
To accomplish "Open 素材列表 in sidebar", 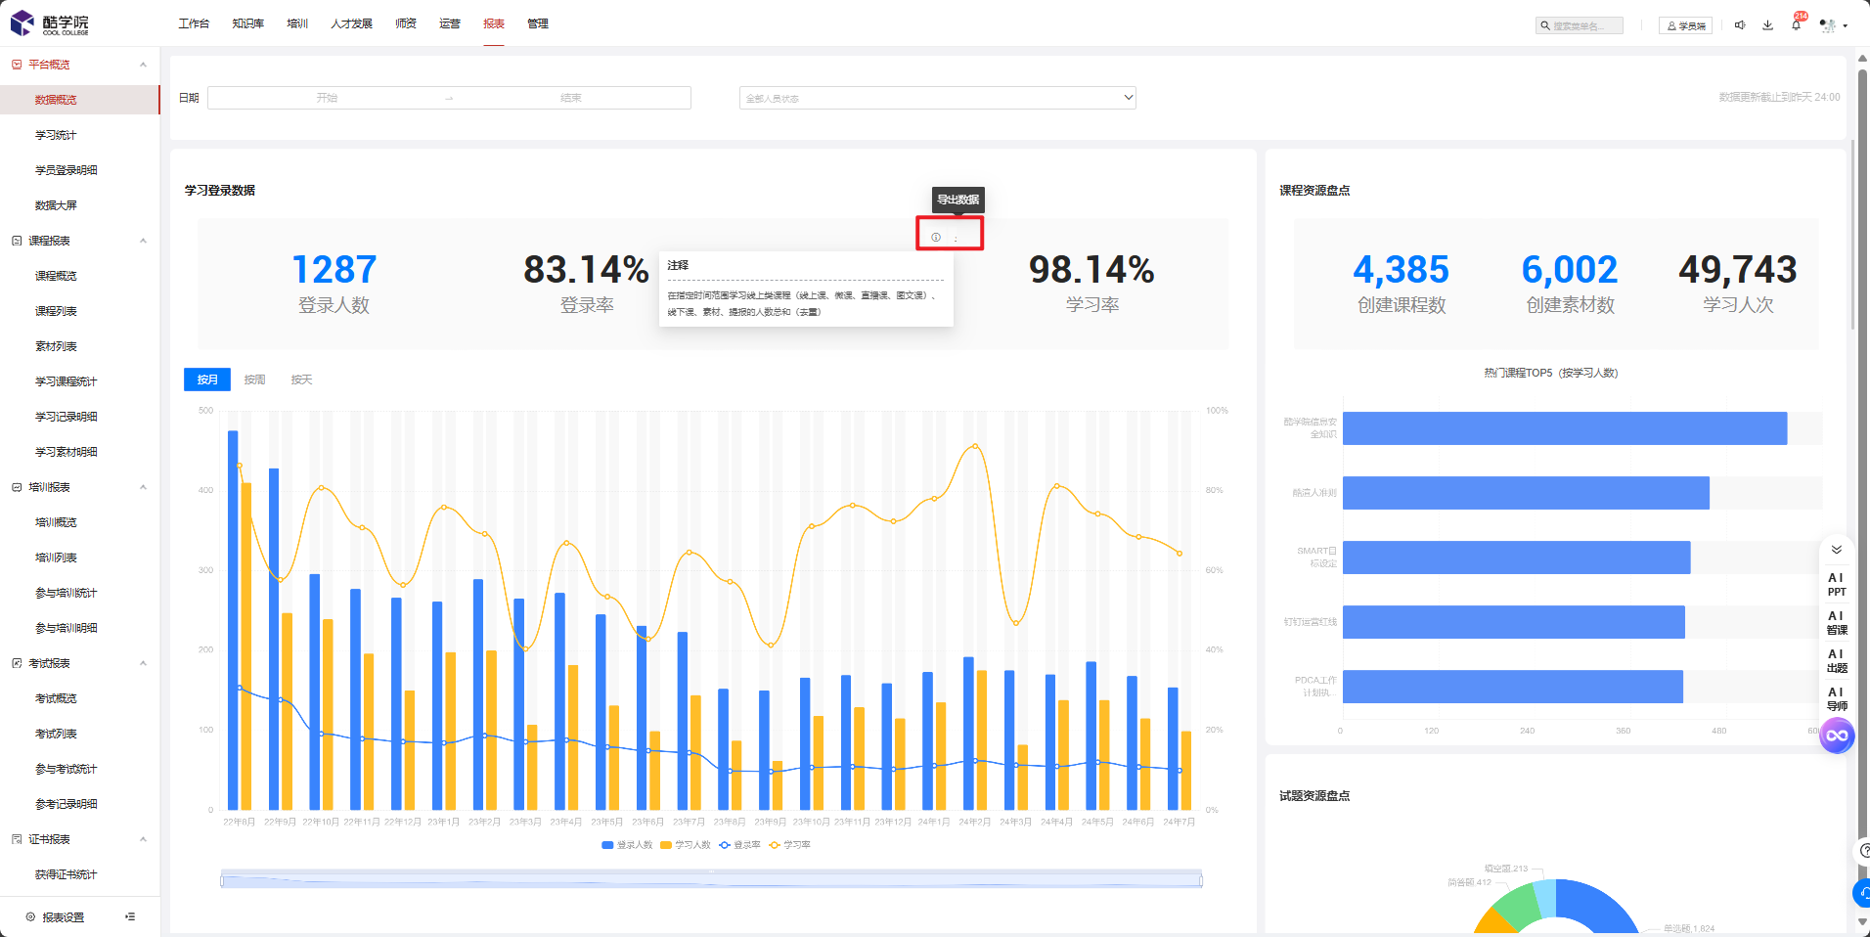I will coord(56,346).
